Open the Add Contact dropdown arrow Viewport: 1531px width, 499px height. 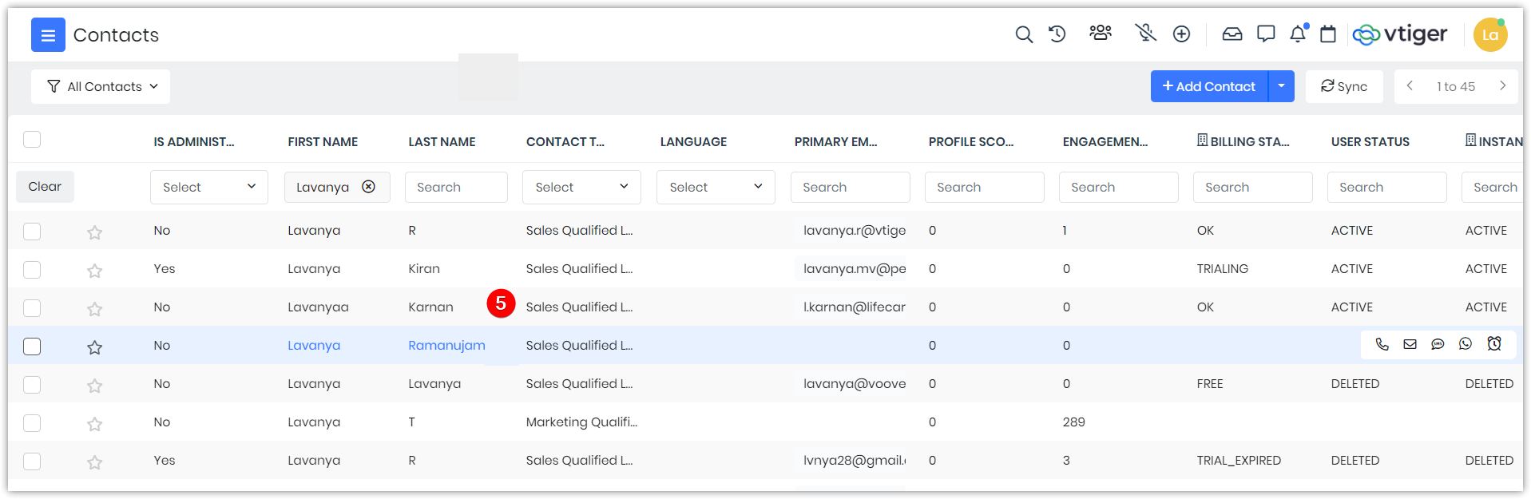1281,86
